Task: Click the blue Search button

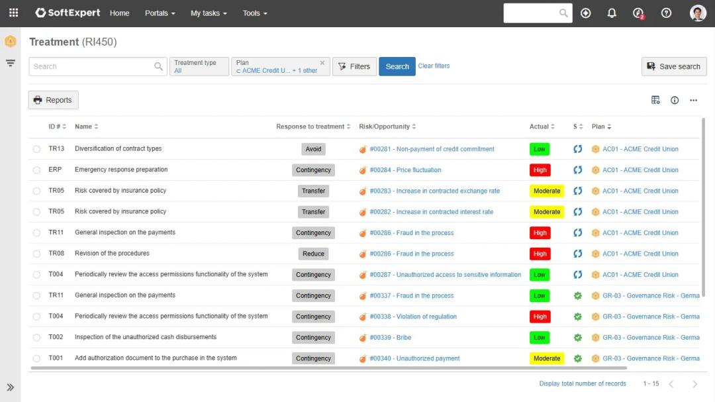Action: coord(397,66)
